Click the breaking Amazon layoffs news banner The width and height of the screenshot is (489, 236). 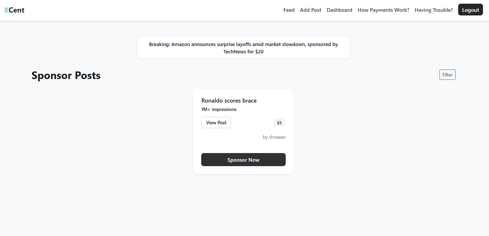tap(243, 48)
